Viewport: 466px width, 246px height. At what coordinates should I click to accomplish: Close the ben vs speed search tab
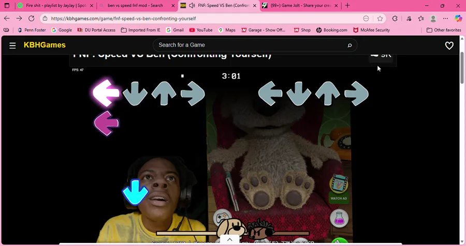pos(173,6)
